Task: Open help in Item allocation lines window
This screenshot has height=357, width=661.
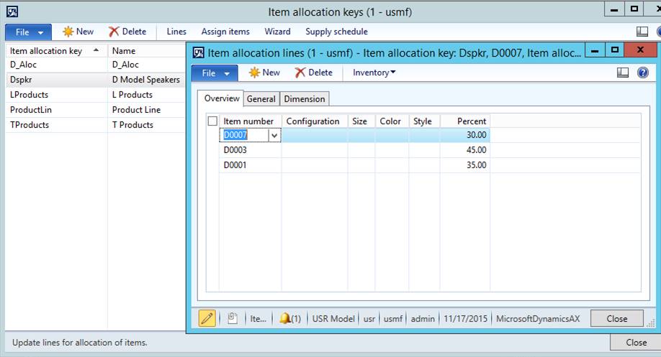Action: tap(643, 73)
